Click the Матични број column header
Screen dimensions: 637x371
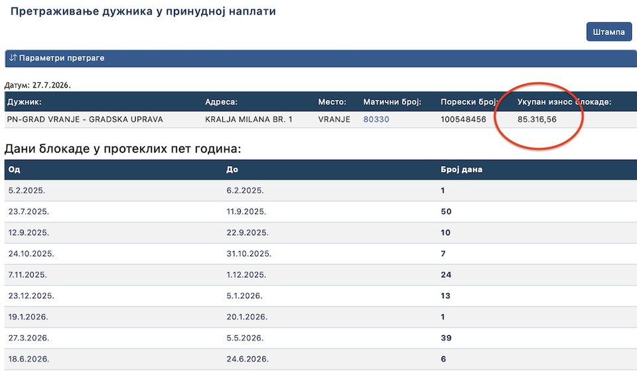[x=392, y=102]
